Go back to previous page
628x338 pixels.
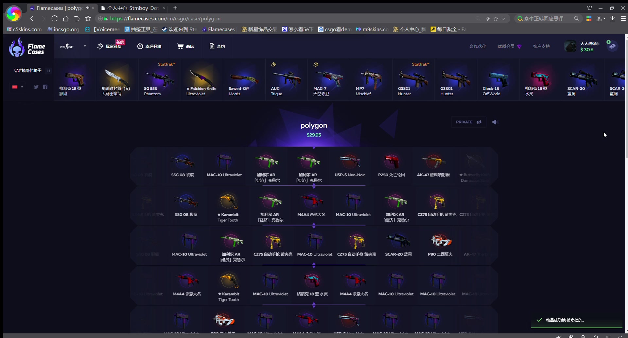click(32, 19)
